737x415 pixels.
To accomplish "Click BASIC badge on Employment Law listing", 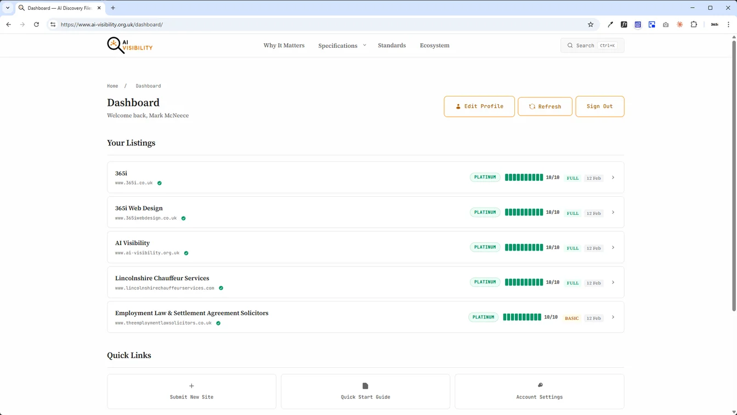I will pos(572,318).
